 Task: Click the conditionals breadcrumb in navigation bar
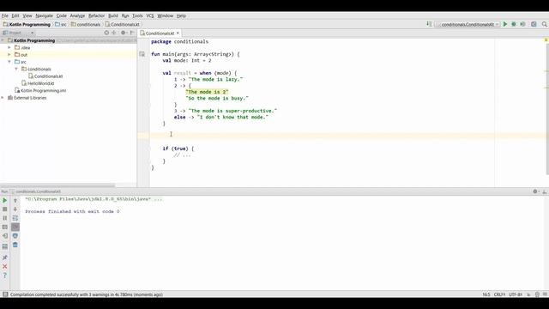86,25
